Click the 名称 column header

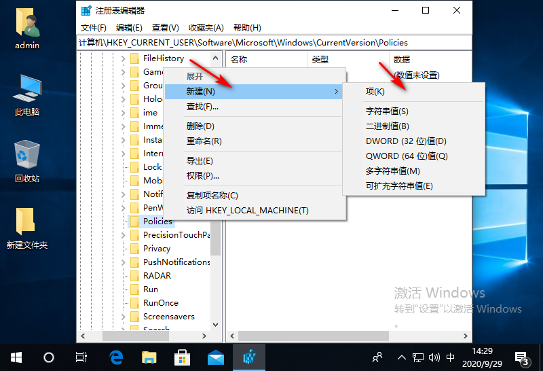[x=267, y=59]
